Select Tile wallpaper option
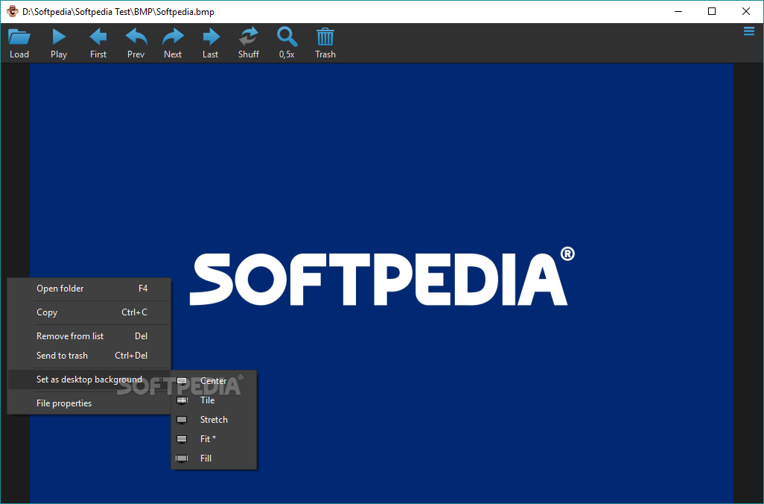This screenshot has width=764, height=504. tap(214, 400)
